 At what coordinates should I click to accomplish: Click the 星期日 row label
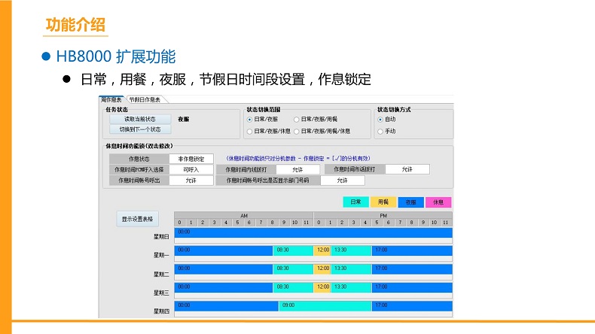[161, 236]
